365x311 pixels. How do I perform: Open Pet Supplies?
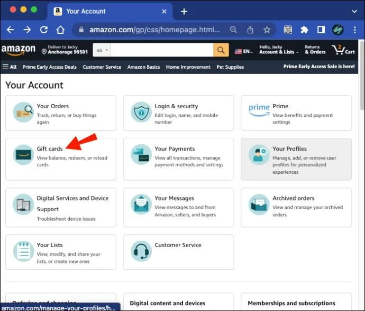pyautogui.click(x=230, y=67)
